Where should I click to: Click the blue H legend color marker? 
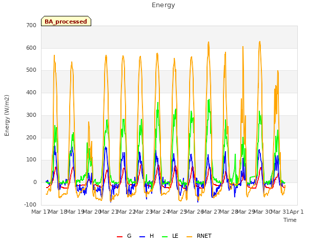(x=142, y=237)
